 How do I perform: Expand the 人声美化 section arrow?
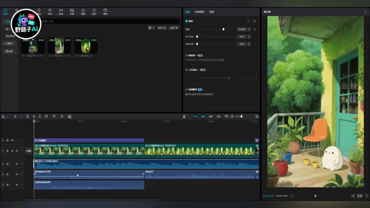(207, 70)
